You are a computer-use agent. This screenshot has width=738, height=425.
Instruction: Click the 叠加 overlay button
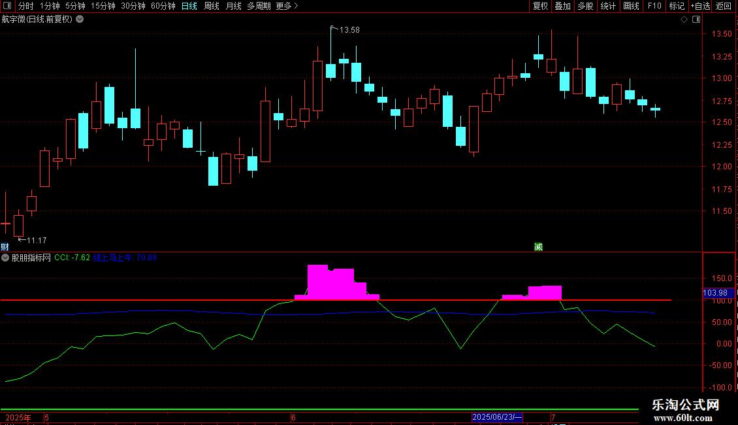[x=562, y=6]
